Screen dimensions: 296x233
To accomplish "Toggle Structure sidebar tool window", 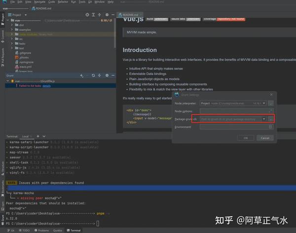I will tap(2, 168).
